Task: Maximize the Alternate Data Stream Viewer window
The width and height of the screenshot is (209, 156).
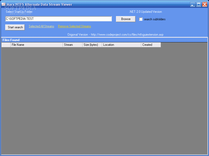Action: tap(199, 4)
